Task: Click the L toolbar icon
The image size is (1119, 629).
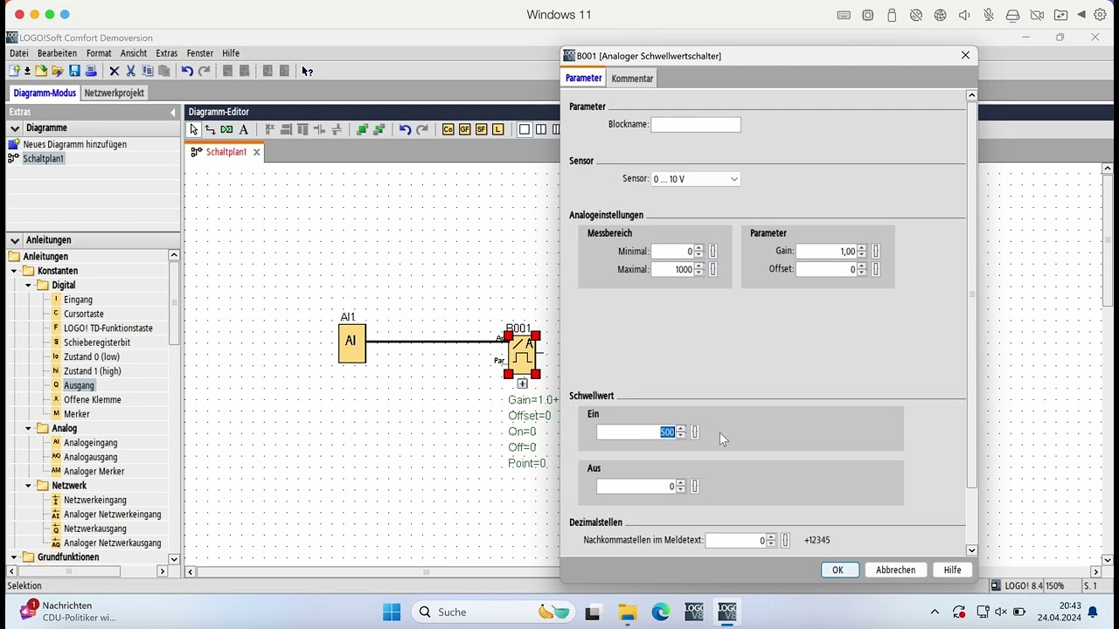Action: (x=497, y=129)
